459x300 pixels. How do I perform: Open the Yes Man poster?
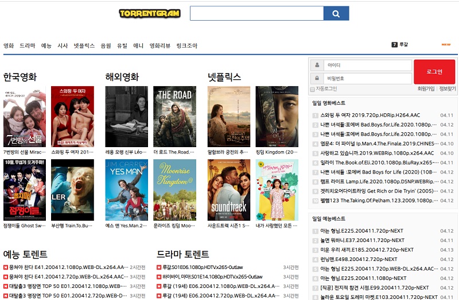coord(126,190)
